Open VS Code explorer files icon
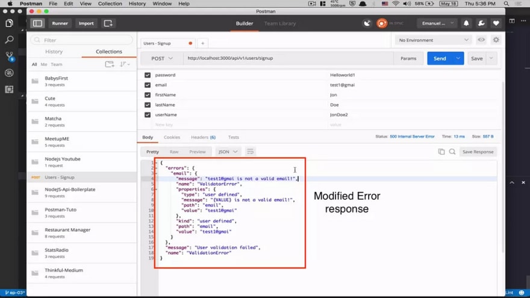The width and height of the screenshot is (530, 298). click(x=9, y=23)
